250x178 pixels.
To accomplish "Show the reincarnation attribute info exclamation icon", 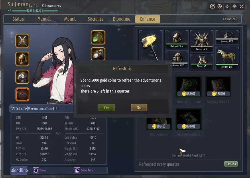I will coord(57,109).
